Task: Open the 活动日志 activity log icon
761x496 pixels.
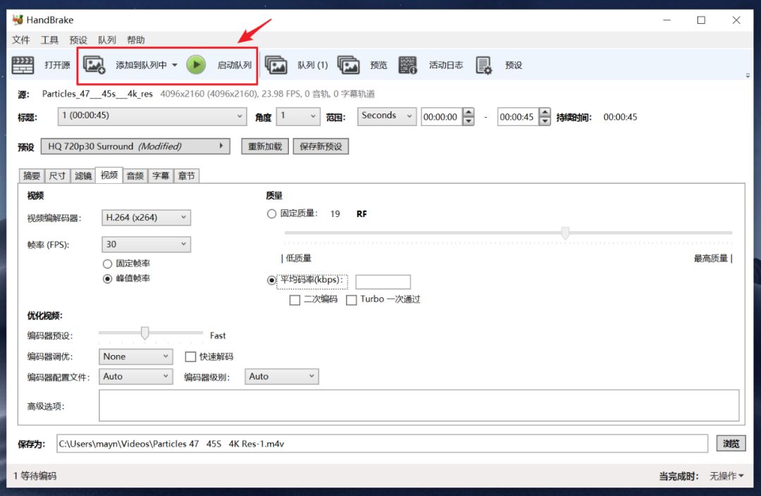Action: tap(408, 65)
